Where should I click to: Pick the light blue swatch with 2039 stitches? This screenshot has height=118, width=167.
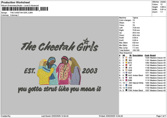pyautogui.click(x=126, y=88)
